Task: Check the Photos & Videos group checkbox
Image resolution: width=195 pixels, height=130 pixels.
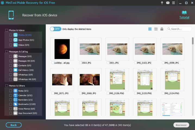Action: 7,30
